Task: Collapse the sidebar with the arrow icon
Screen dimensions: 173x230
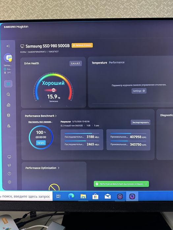Action: click(x=8, y=46)
